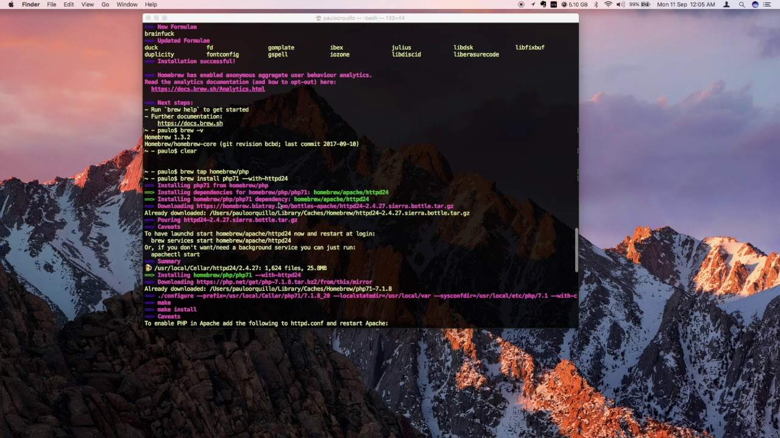Click the volume speaker icon

[x=620, y=4]
